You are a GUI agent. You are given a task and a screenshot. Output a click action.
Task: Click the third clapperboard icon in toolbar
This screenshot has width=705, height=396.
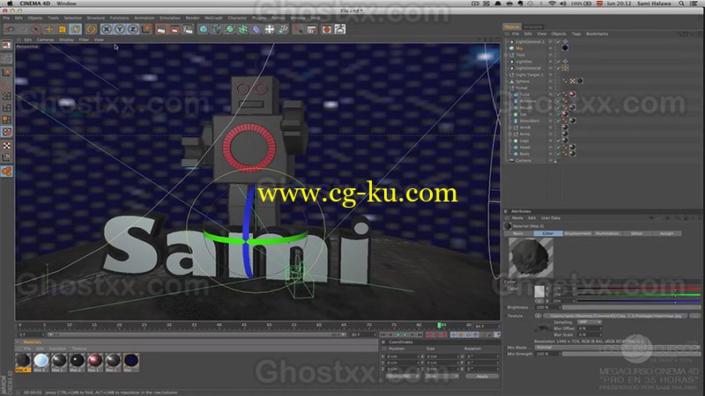click(x=188, y=29)
